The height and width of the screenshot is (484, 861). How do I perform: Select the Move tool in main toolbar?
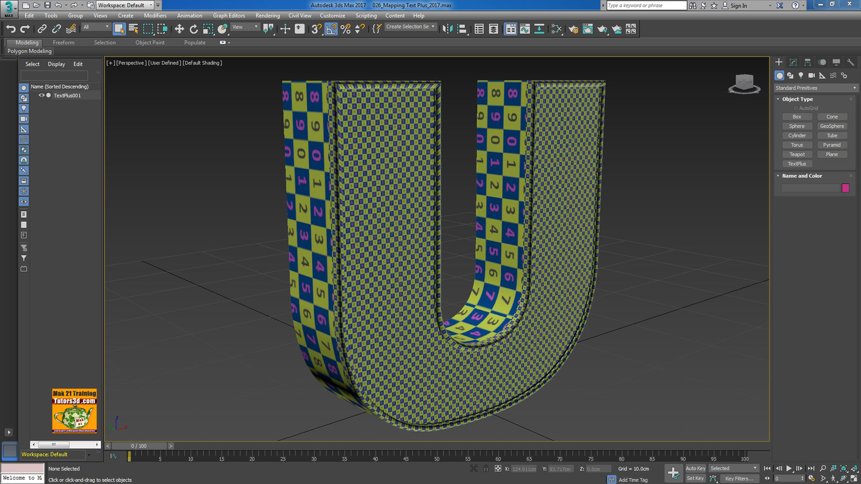coord(179,29)
